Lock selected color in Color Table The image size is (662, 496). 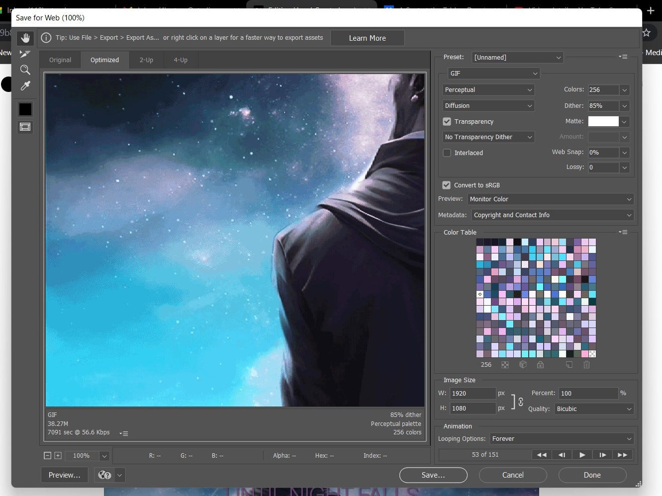point(540,365)
